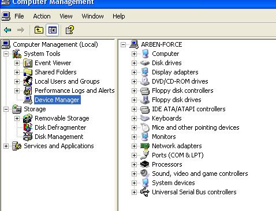Click the Event Viewer icon
Screen dimensions: 276x211
(28, 63)
